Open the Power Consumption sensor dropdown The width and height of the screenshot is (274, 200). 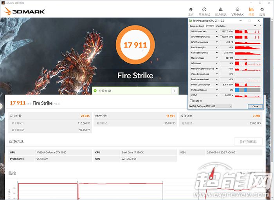(x=217, y=85)
